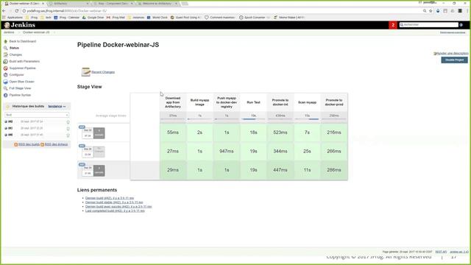Click the Ajouter une description link

(453, 54)
